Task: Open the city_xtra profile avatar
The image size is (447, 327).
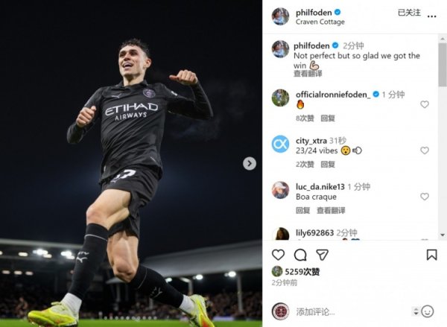Action: [280, 144]
